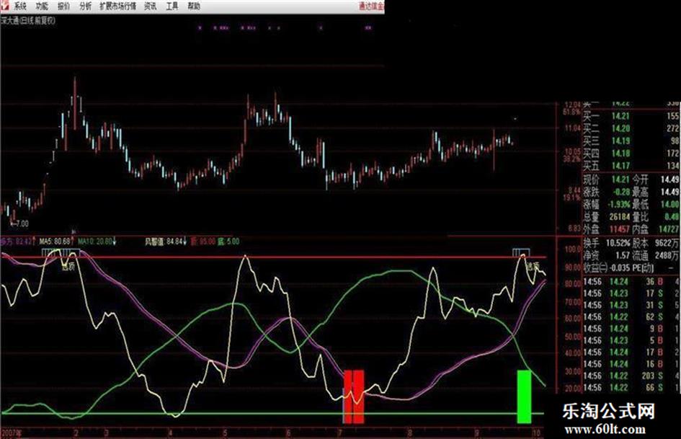Screen dimensions: 681x439
Task: Click the 内盘 value 14727
Action: coord(669,229)
